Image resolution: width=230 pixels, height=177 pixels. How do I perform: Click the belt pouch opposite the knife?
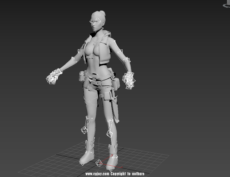point(81,76)
